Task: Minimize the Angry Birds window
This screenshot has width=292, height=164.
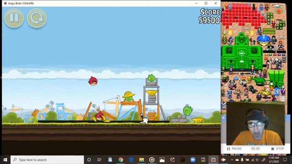Action: point(196,3)
